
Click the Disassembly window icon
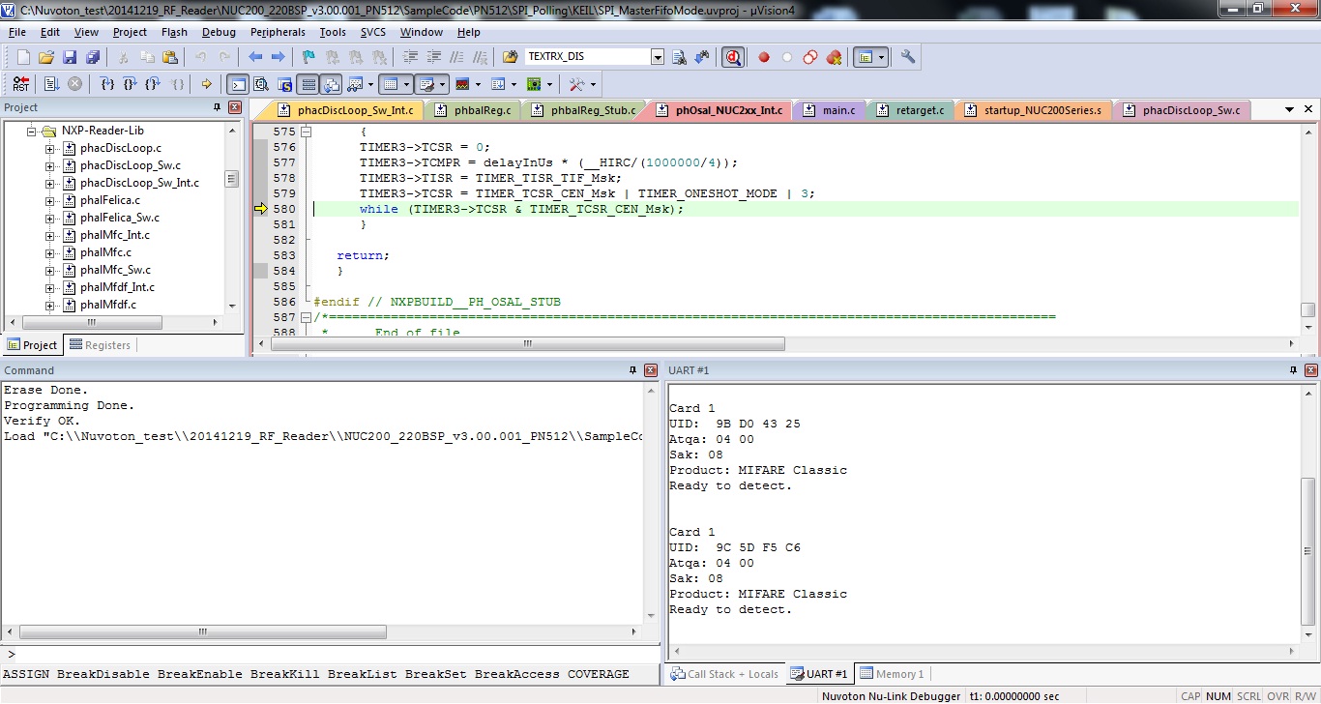click(261, 84)
